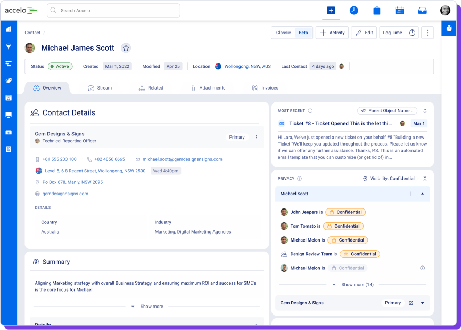The height and width of the screenshot is (330, 461).
Task: Open the tickets tag icon in left sidebar
Action: click(x=9, y=81)
